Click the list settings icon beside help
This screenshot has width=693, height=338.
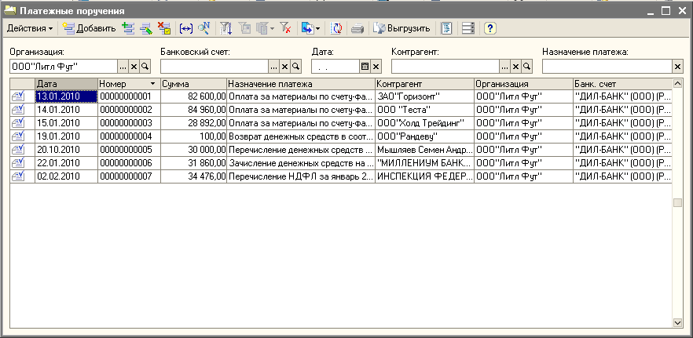pos(467,28)
